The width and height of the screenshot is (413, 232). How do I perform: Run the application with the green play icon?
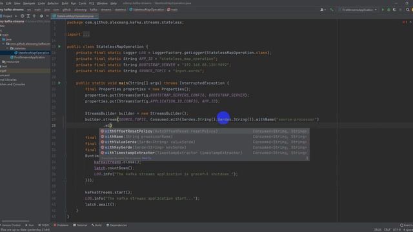[x=383, y=10]
